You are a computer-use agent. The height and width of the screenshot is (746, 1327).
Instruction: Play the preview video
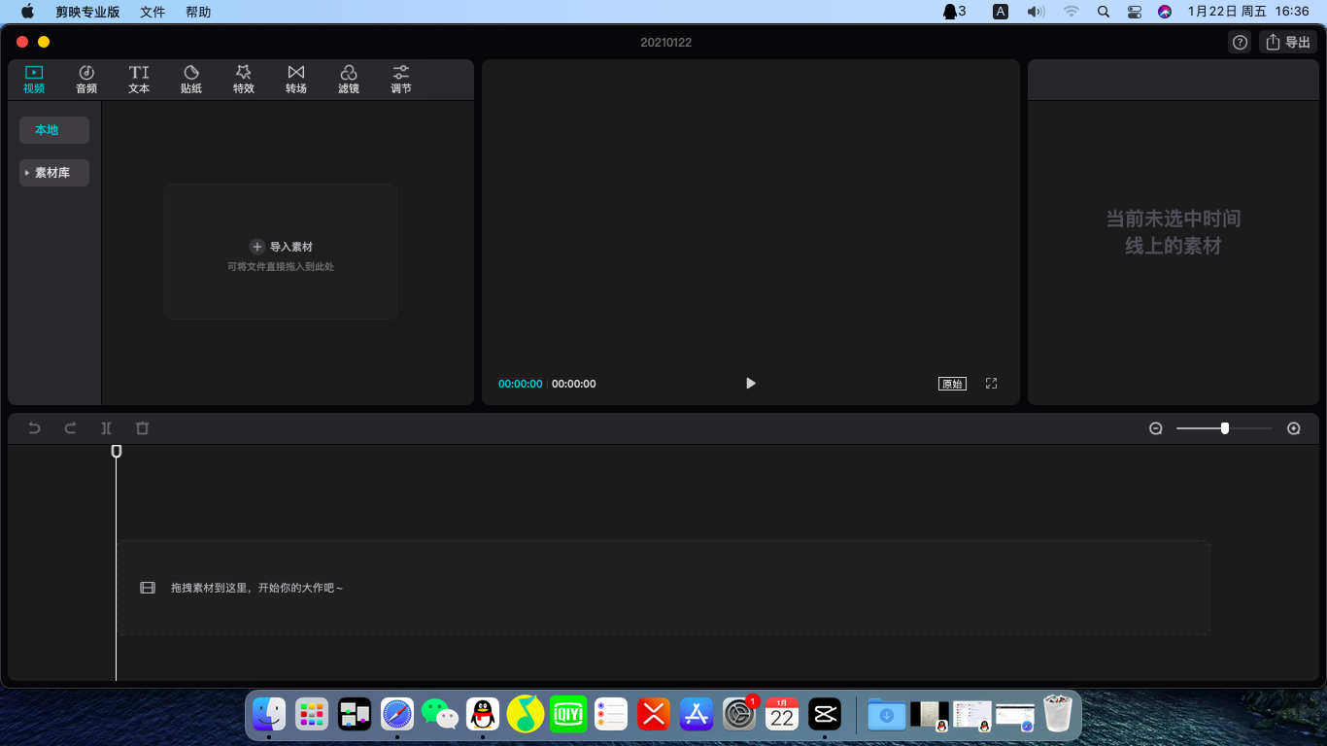point(750,384)
